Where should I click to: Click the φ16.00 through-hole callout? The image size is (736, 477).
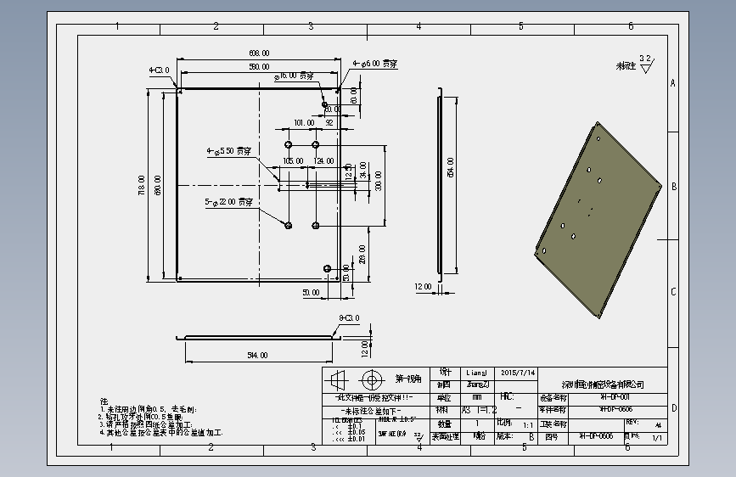[x=294, y=76]
